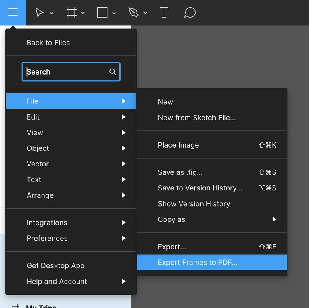The width and height of the screenshot is (309, 308).
Task: Open Move tool options dropdown chevron
Action: click(x=51, y=13)
